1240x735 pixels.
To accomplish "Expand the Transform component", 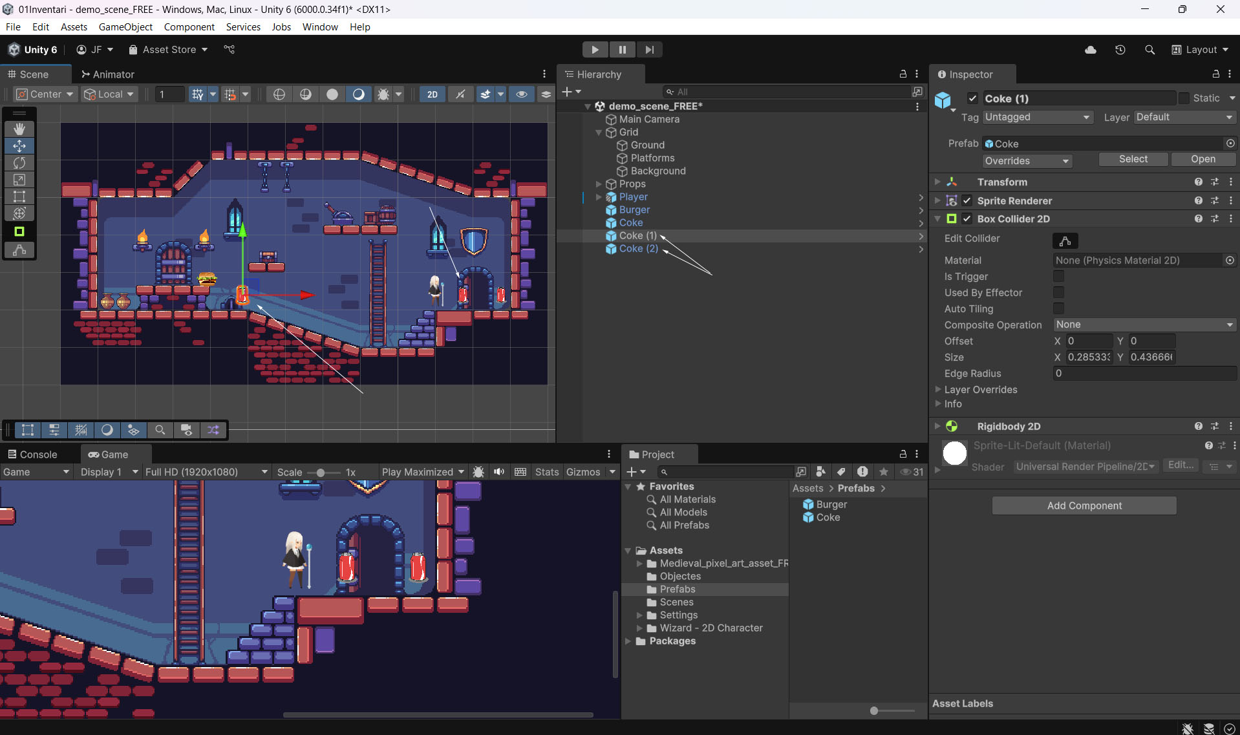I will point(937,182).
